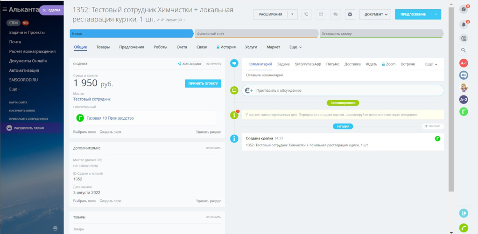Click the envelope email icon in header
The width and height of the screenshot is (478, 234).
click(321, 14)
